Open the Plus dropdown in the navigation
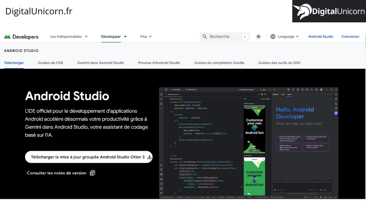This screenshot has height=220, width=366. tap(145, 36)
